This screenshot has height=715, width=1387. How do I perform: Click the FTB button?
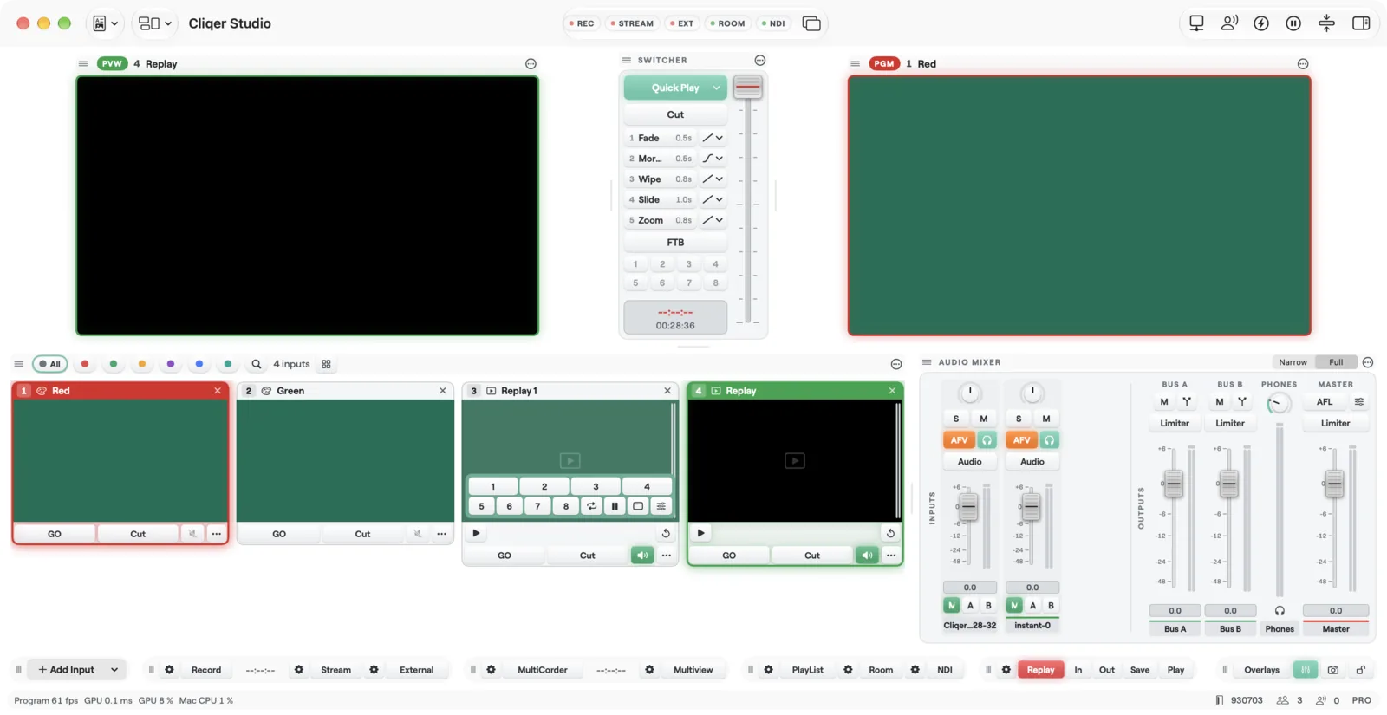[675, 243]
